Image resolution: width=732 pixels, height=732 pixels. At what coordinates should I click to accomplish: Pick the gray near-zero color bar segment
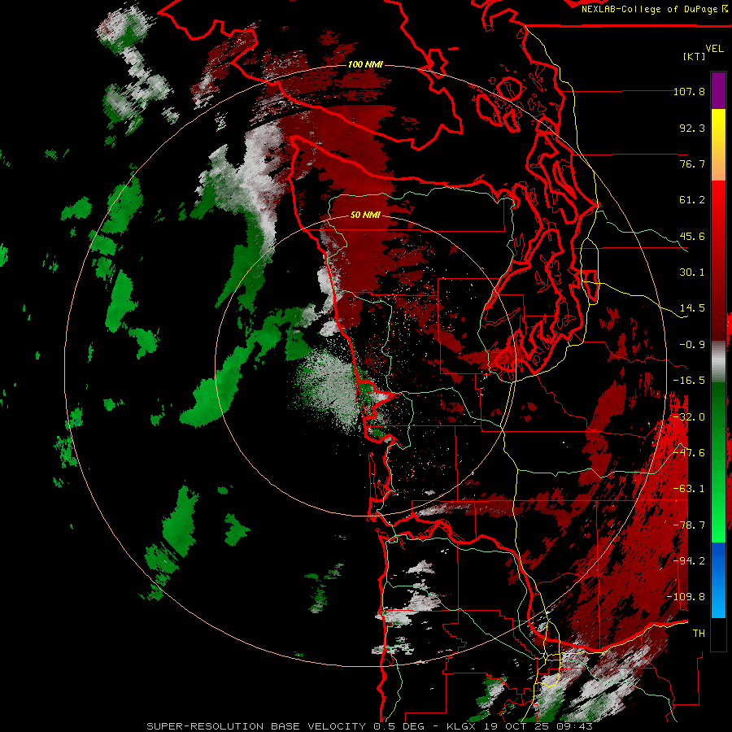718,362
